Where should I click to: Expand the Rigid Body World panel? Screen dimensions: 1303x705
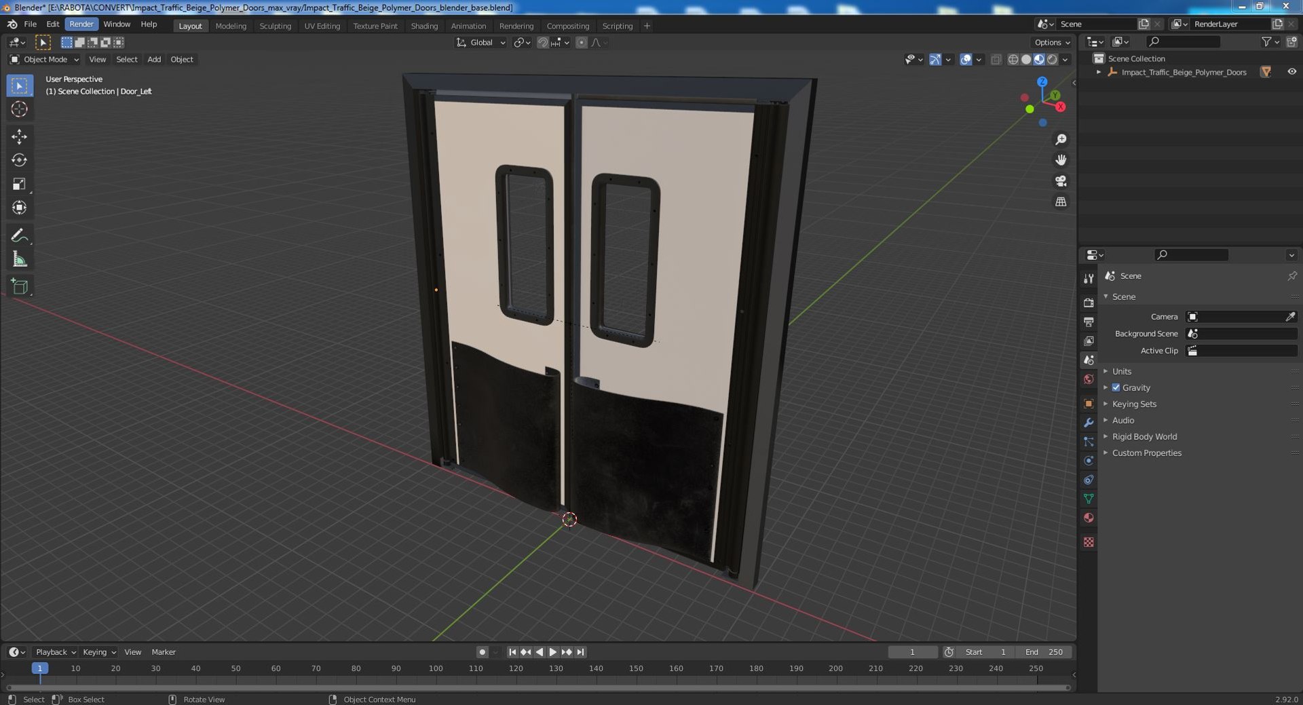coord(1144,436)
